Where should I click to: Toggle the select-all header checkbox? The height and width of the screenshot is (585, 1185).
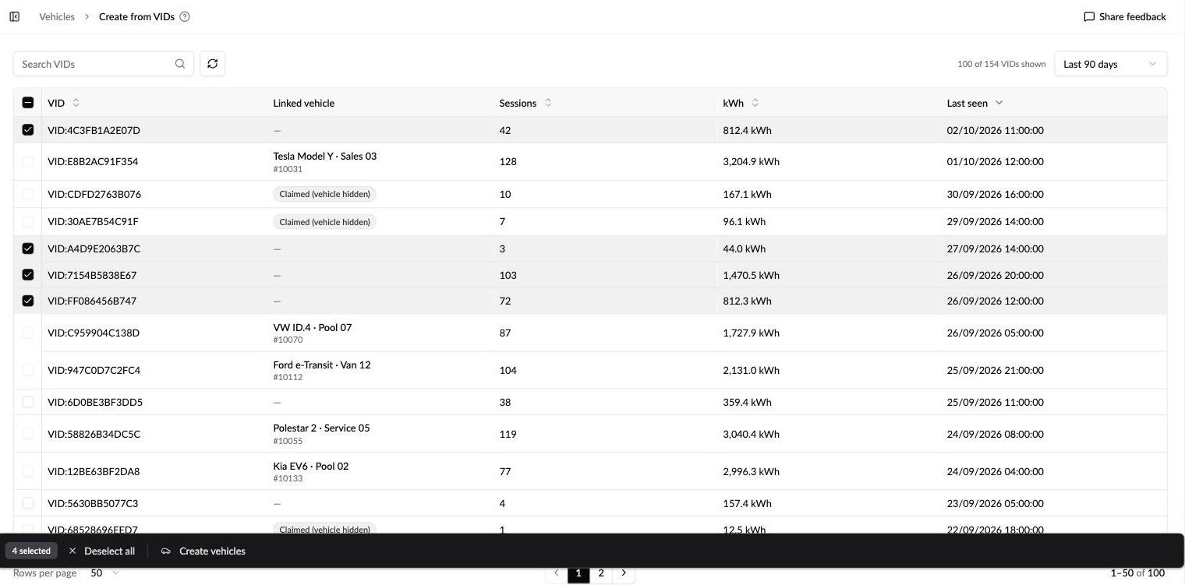[28, 103]
